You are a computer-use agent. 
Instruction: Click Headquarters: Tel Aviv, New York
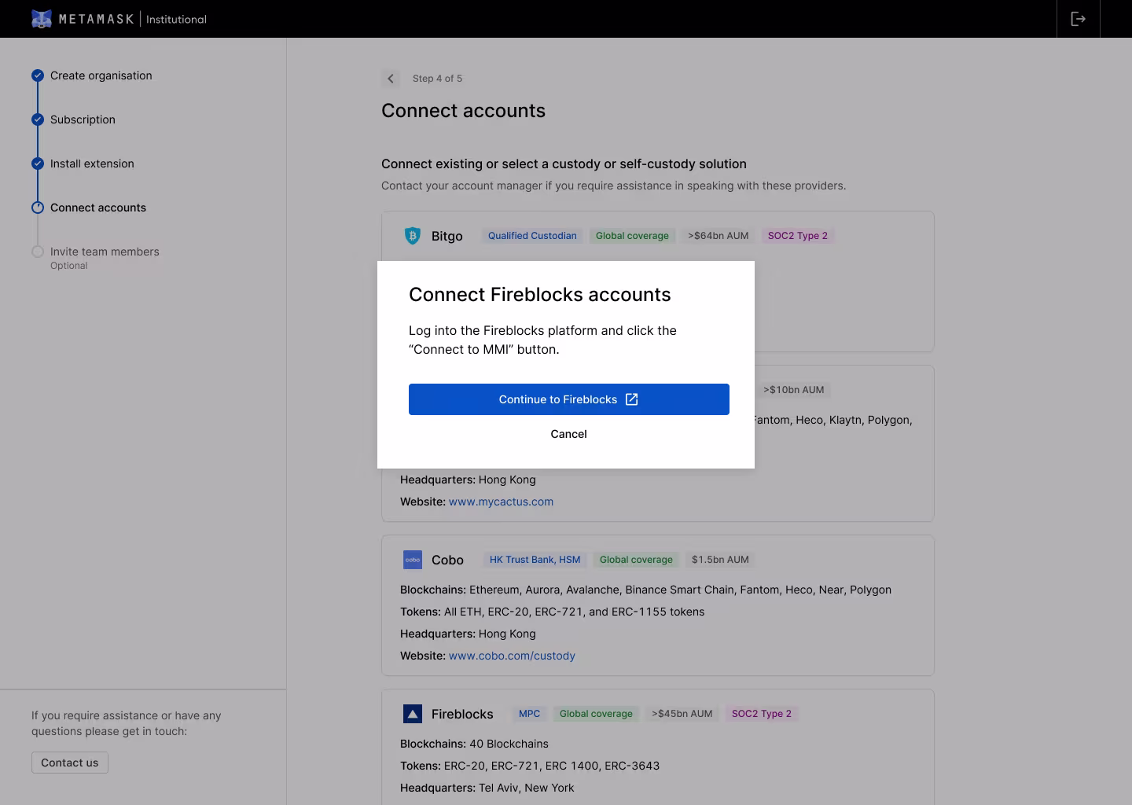pyautogui.click(x=487, y=788)
